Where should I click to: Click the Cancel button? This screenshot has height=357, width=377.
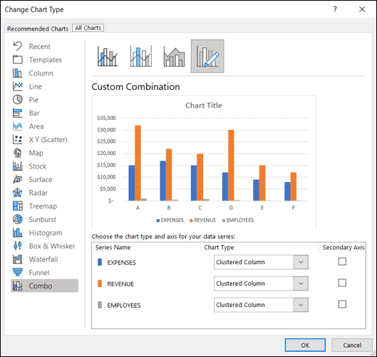click(352, 345)
